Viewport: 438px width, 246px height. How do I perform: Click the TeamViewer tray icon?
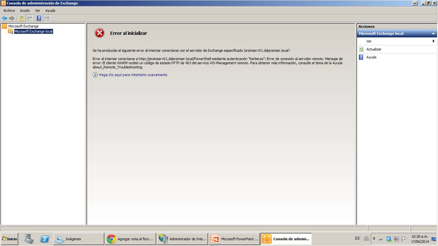click(389, 239)
